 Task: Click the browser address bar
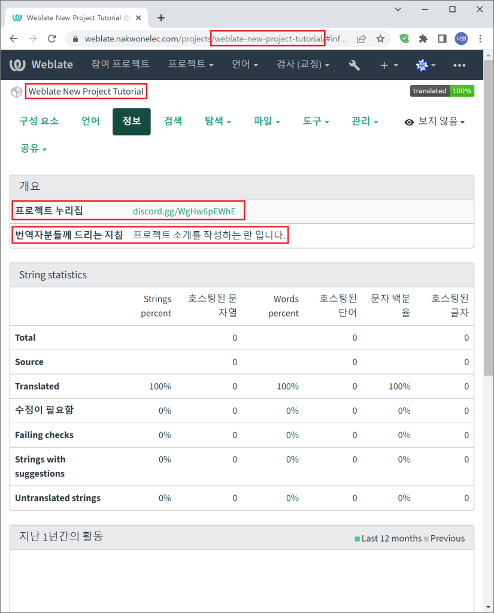(204, 39)
